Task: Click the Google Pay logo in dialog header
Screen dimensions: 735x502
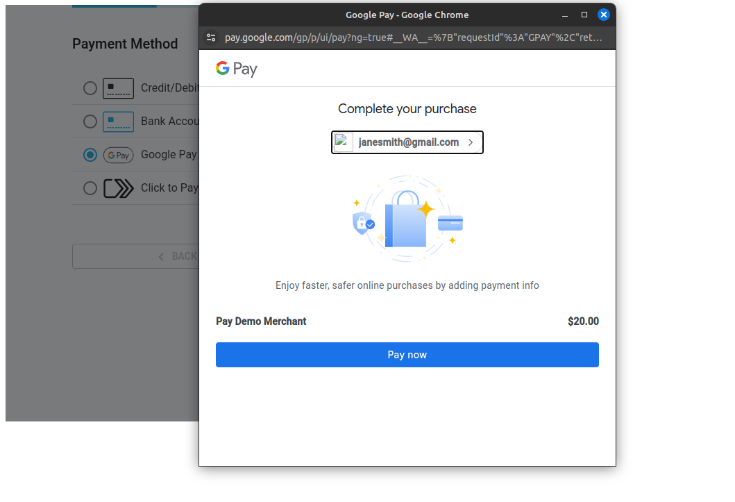Action: [x=236, y=68]
